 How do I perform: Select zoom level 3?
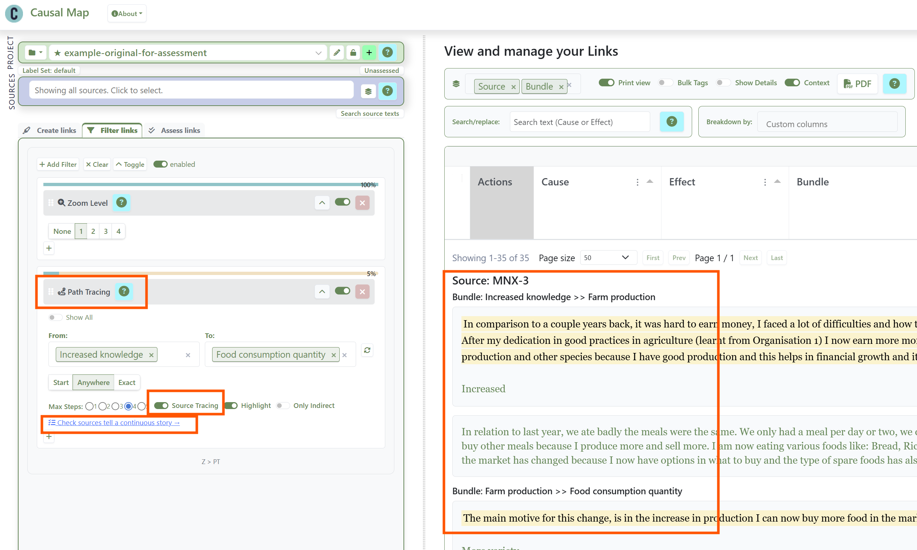click(106, 231)
